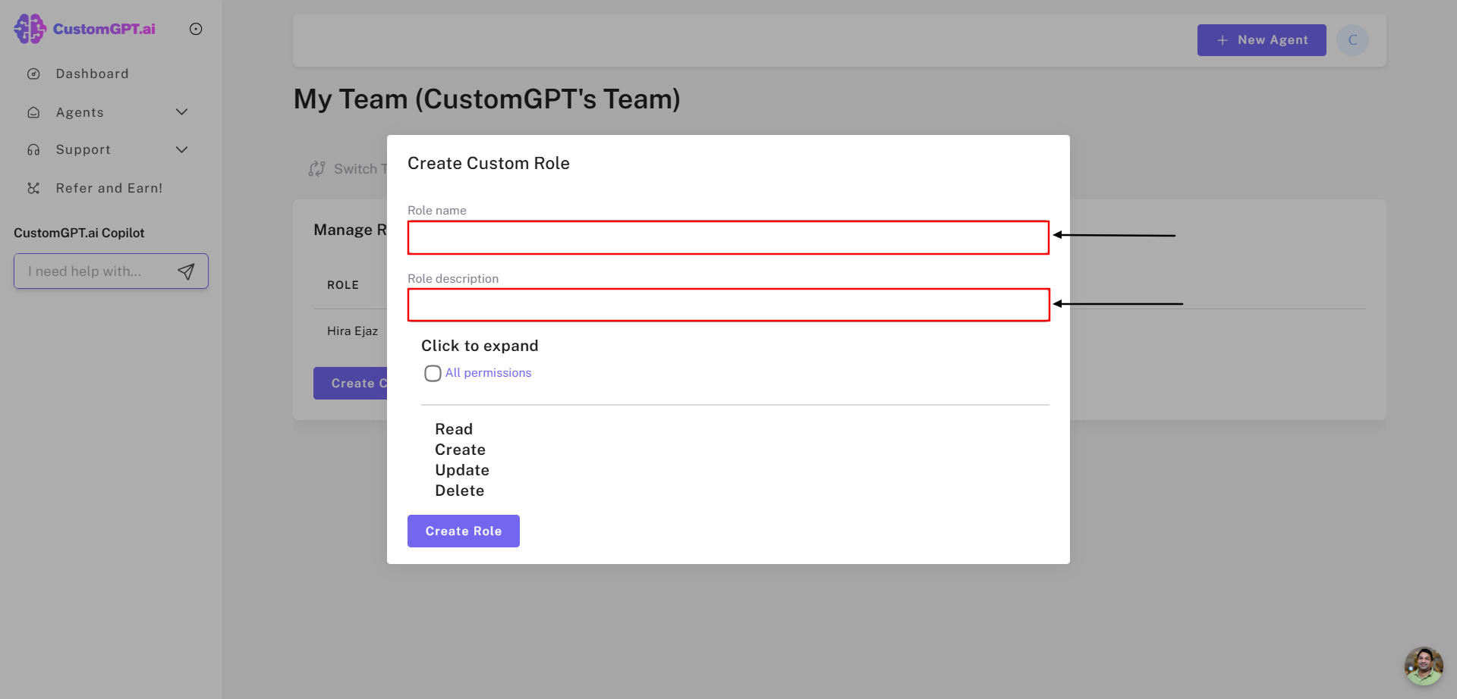Select the Update permission text
Viewport: 1457px width, 699px height.
point(462,470)
